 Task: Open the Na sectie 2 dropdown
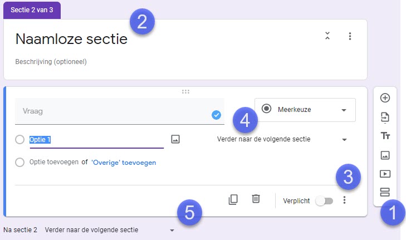109,230
